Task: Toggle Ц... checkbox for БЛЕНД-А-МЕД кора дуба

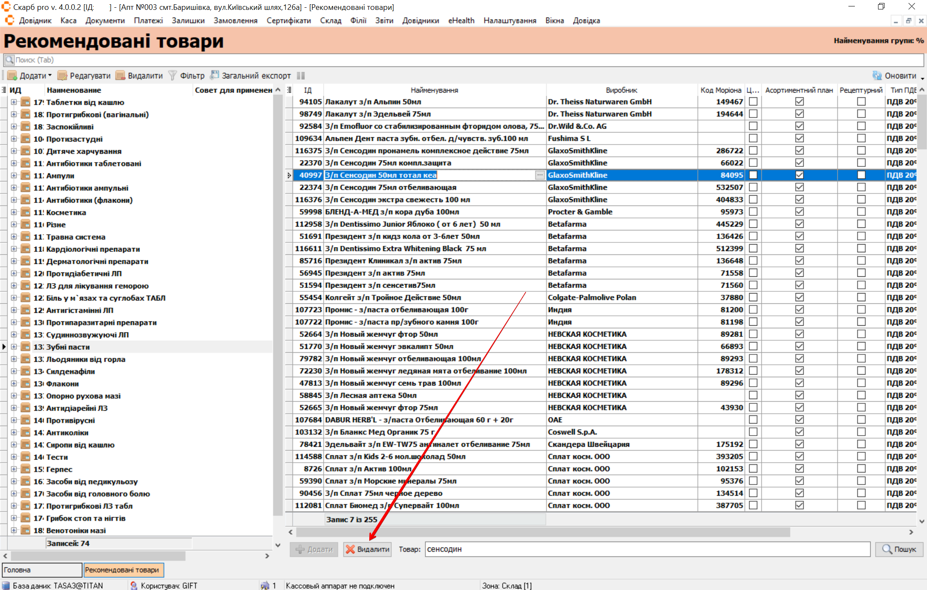Action: coord(753,212)
